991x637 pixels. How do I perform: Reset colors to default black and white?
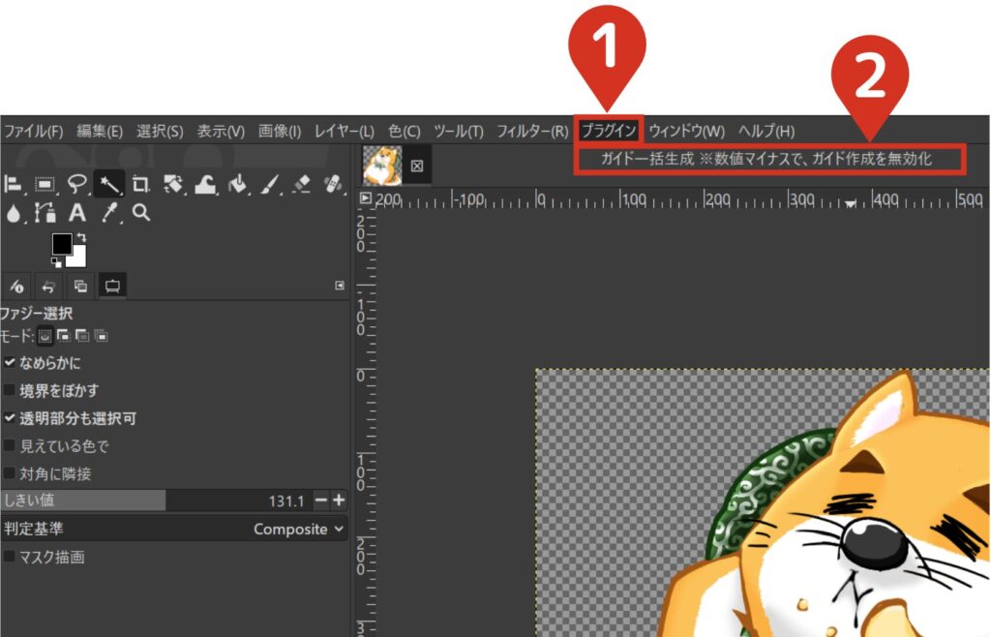(x=56, y=261)
